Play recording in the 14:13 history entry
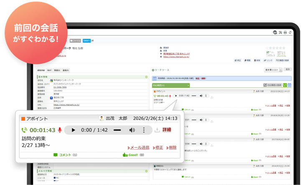Viewport: 301px width, 185px height. coord(176,96)
